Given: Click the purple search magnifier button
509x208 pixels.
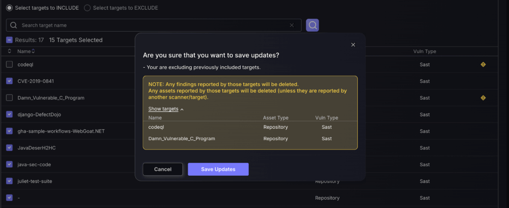Looking at the screenshot, I should 312,25.
